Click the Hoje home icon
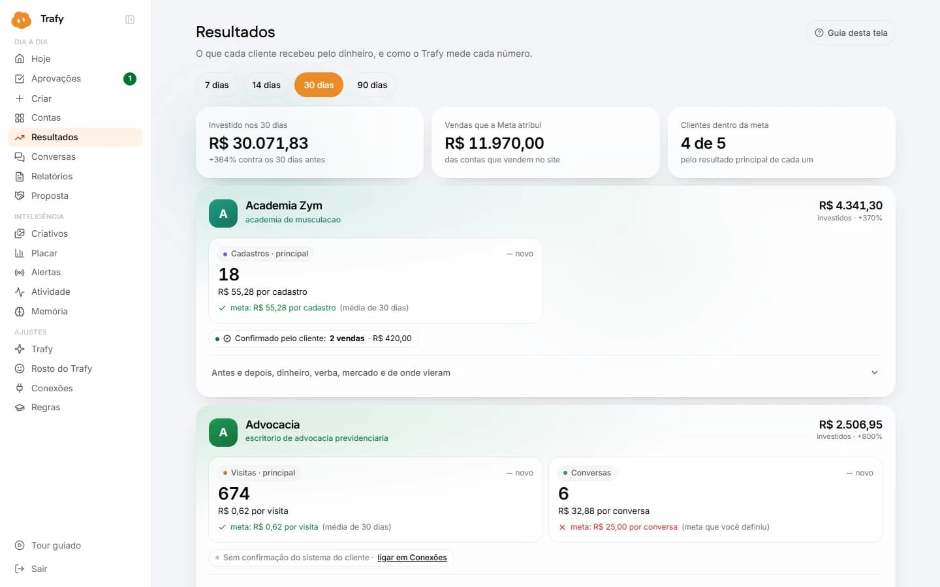 point(20,59)
